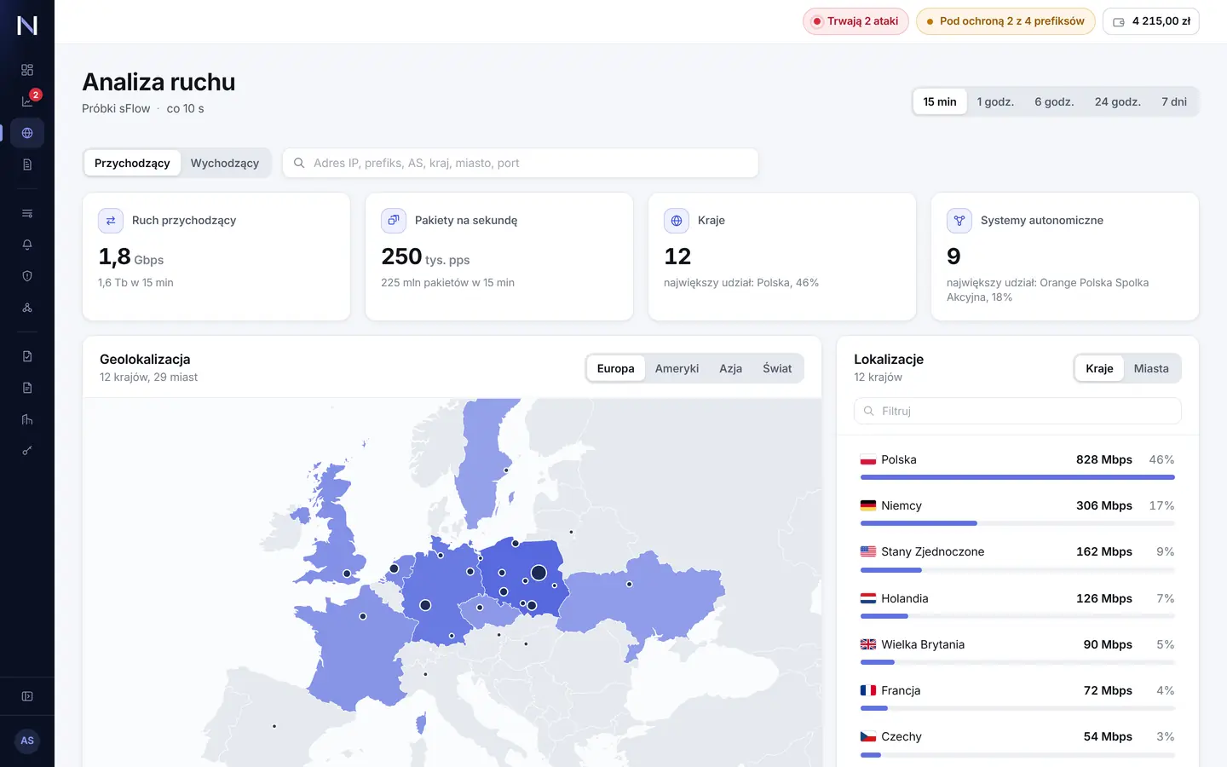Switch map to Azja tab
This screenshot has width=1227, height=767.
pyautogui.click(x=730, y=368)
